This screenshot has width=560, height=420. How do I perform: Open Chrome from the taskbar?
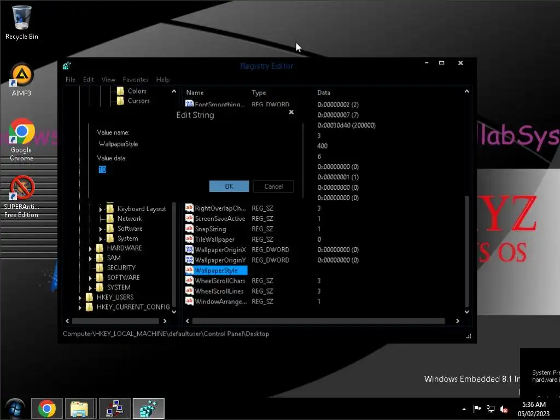click(47, 408)
